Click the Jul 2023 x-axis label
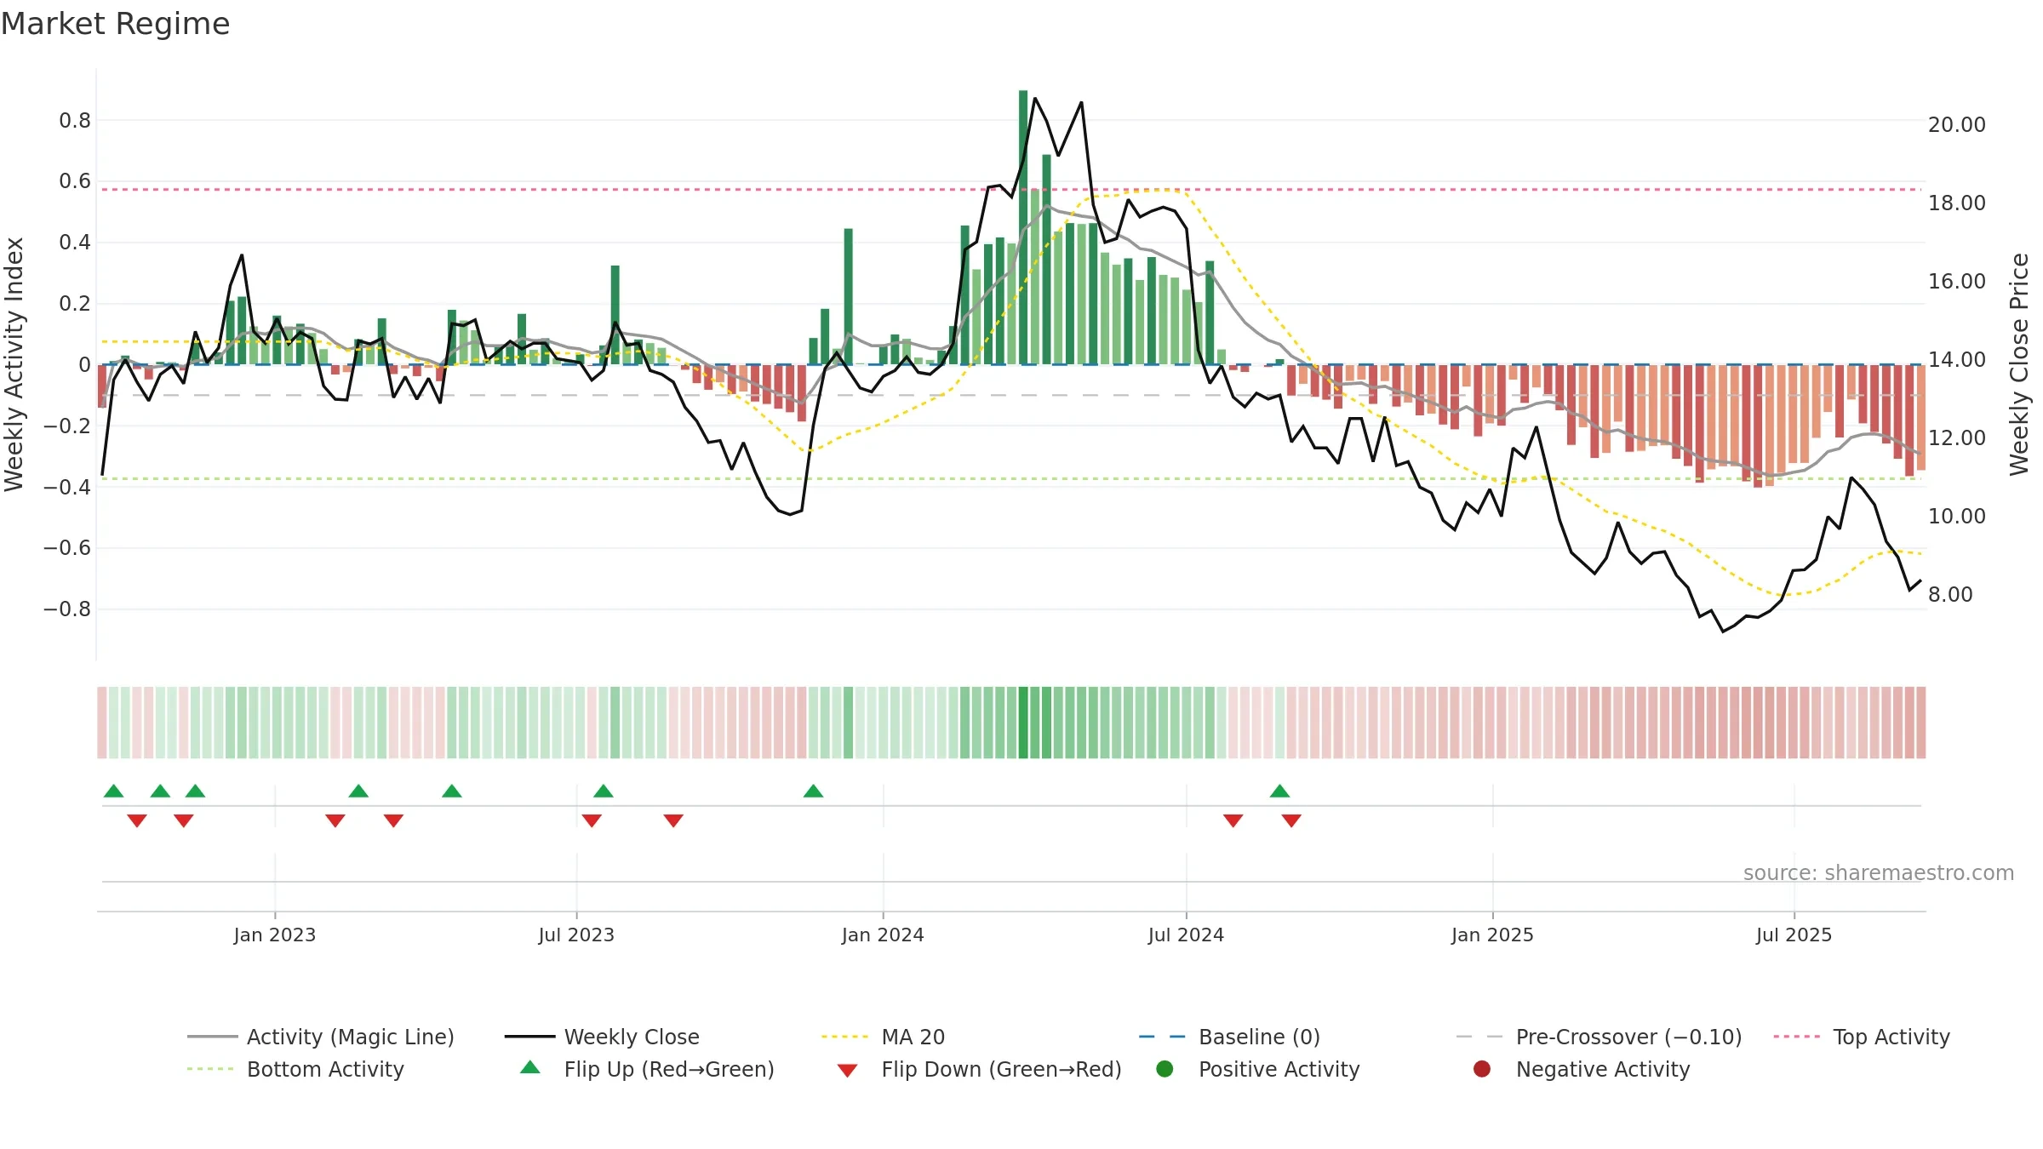 576,935
